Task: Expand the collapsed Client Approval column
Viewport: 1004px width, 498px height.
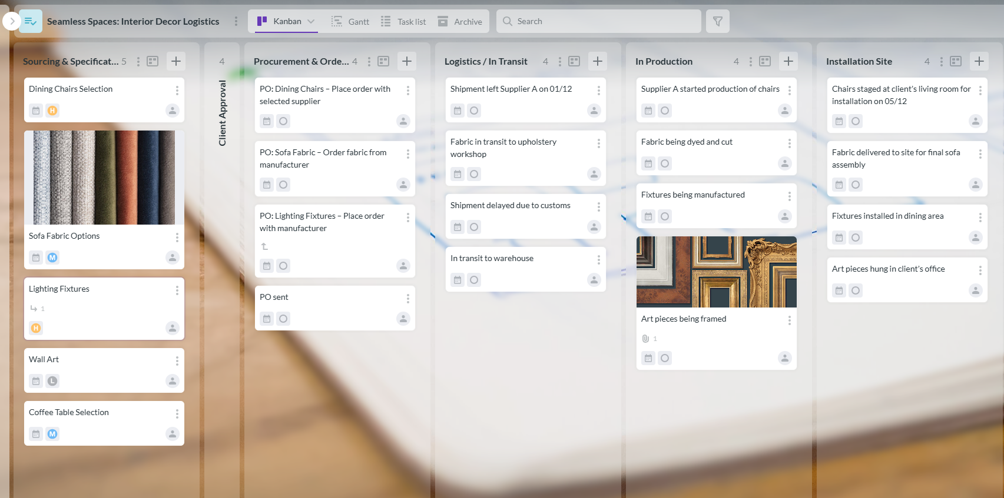Action: [x=222, y=112]
